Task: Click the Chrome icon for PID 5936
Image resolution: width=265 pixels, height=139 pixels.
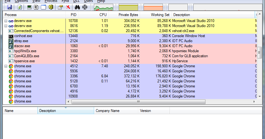Action: click(x=11, y=71)
